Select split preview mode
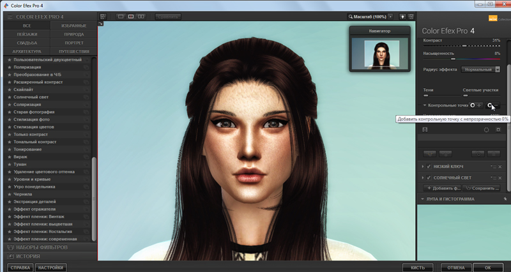The image size is (511, 272). pyautogui.click(x=131, y=17)
